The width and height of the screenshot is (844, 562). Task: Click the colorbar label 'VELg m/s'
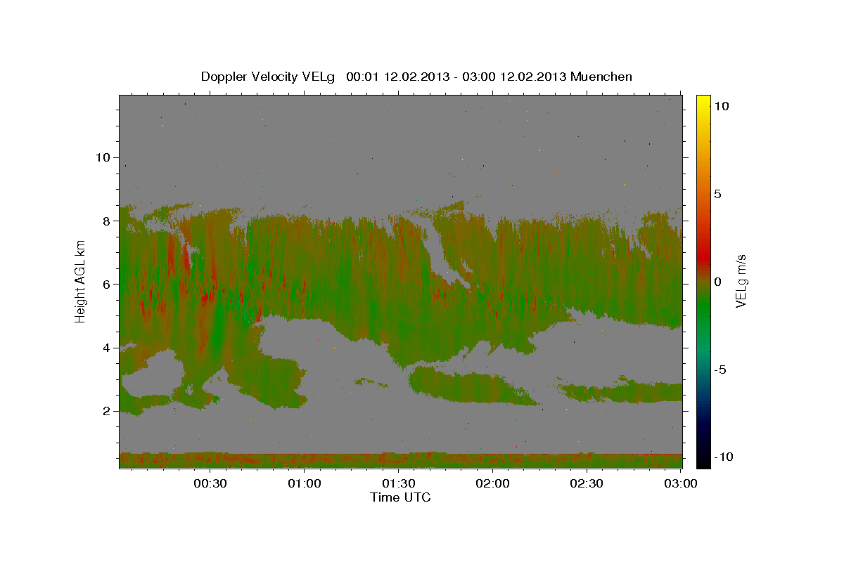pos(742,281)
